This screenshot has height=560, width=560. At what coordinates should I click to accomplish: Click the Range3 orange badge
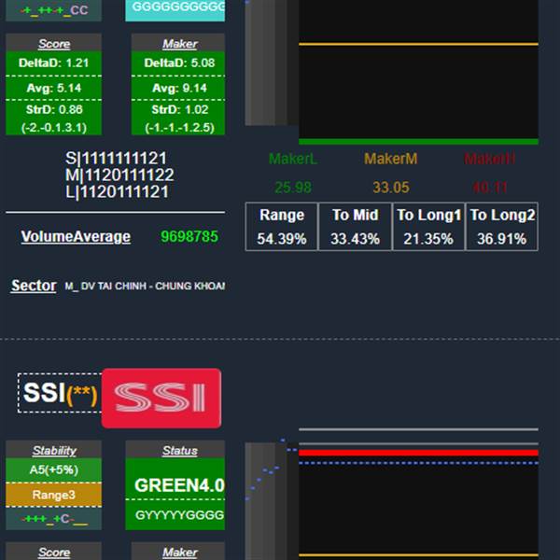point(53,495)
